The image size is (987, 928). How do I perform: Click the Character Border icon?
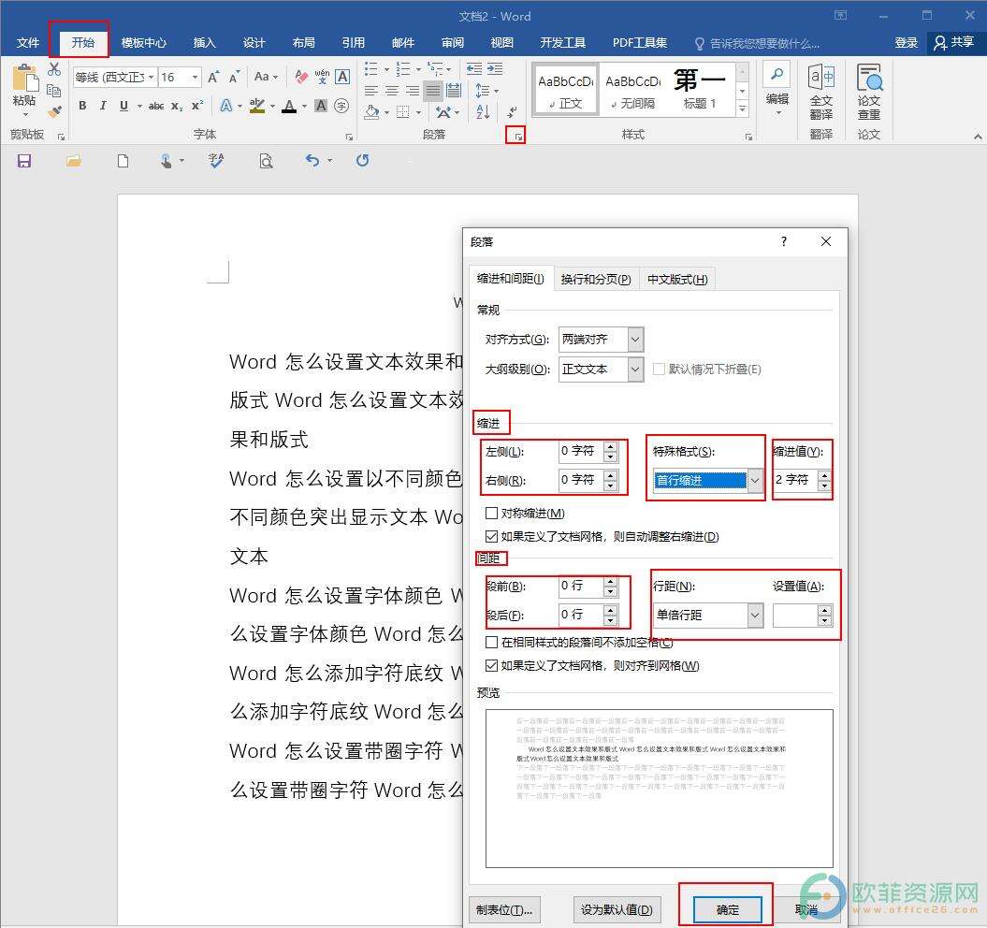coord(342,77)
